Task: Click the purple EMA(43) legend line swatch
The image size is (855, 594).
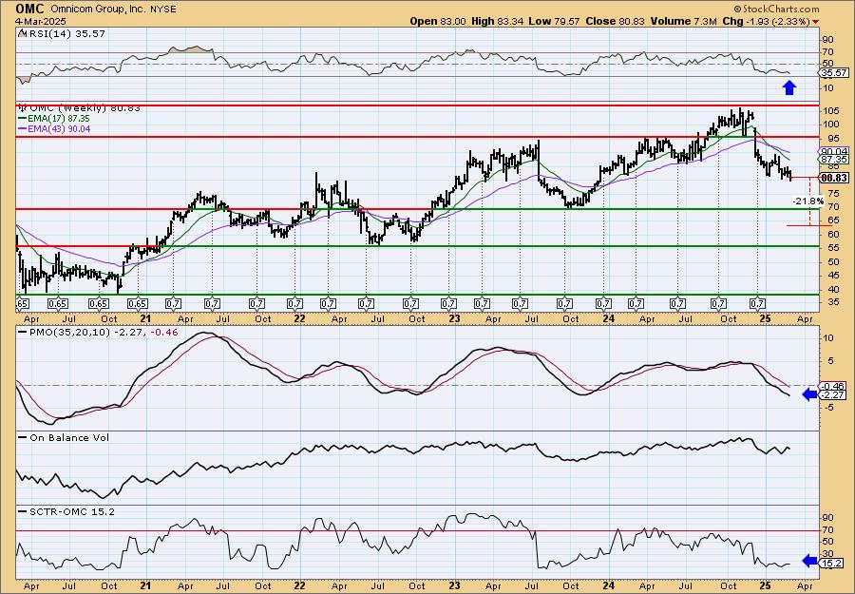Action: click(23, 129)
